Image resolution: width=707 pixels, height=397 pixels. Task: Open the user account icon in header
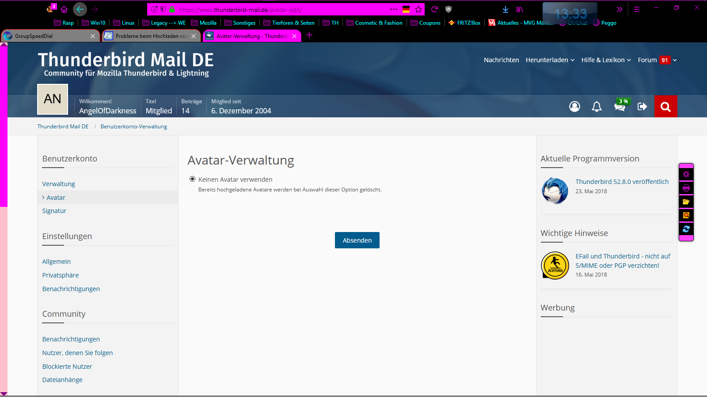coord(574,106)
